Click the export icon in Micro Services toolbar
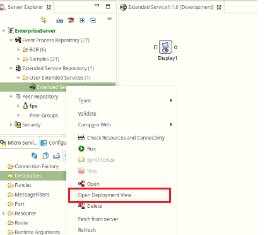Screen dimensions: 265x235 pyautogui.click(x=56, y=155)
